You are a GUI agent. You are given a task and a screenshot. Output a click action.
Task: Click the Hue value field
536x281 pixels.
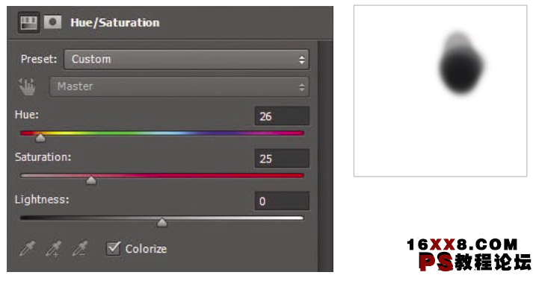tap(282, 116)
